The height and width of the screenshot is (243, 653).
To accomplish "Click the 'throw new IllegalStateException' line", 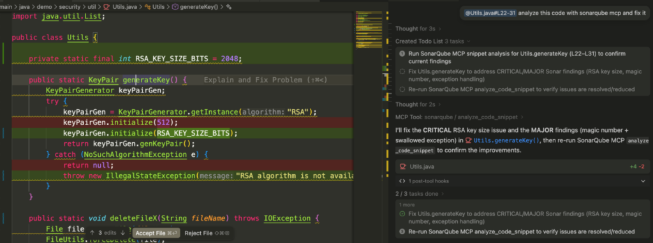I will coord(209,176).
